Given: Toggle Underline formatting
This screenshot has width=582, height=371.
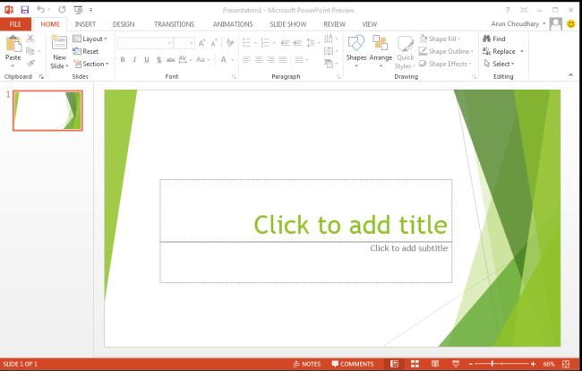Looking at the screenshot, I should tap(147, 60).
